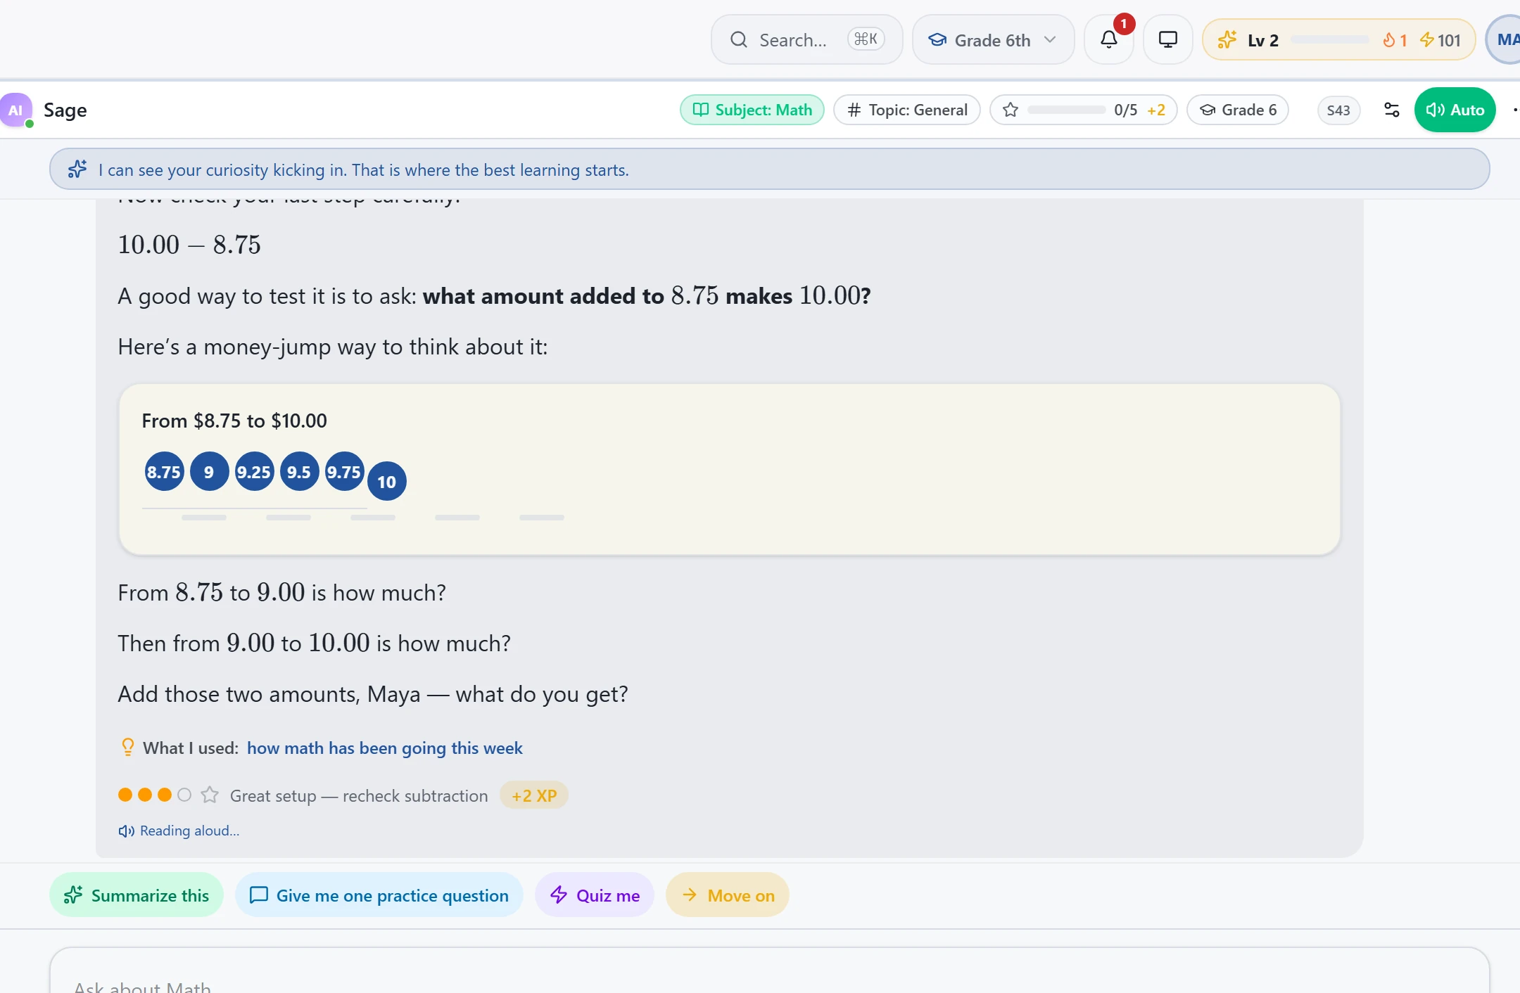Open the notifications bell
Image resolution: width=1520 pixels, height=993 pixels.
coord(1109,40)
